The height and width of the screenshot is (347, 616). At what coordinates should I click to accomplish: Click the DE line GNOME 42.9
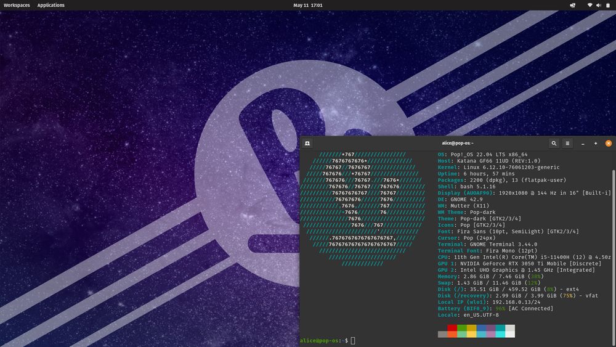[x=460, y=199]
